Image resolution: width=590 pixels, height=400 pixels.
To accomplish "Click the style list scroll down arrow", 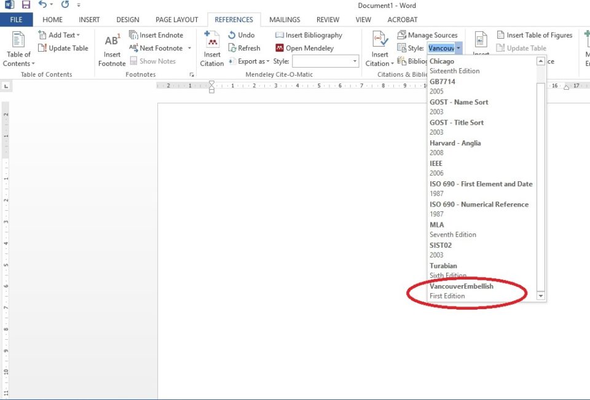I will tap(541, 296).
